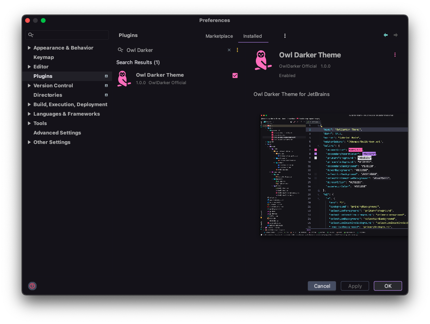Expand the Tools section arrow

click(29, 123)
